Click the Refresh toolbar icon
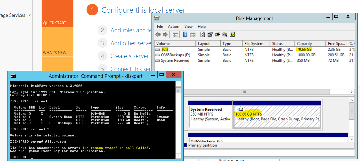Viewport: 360px width, 161px height. [203, 34]
